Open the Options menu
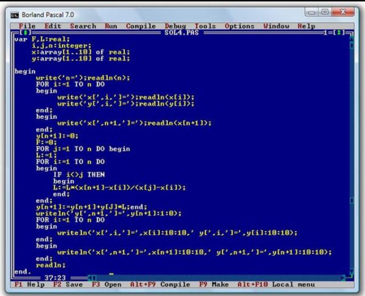 pos(239,26)
